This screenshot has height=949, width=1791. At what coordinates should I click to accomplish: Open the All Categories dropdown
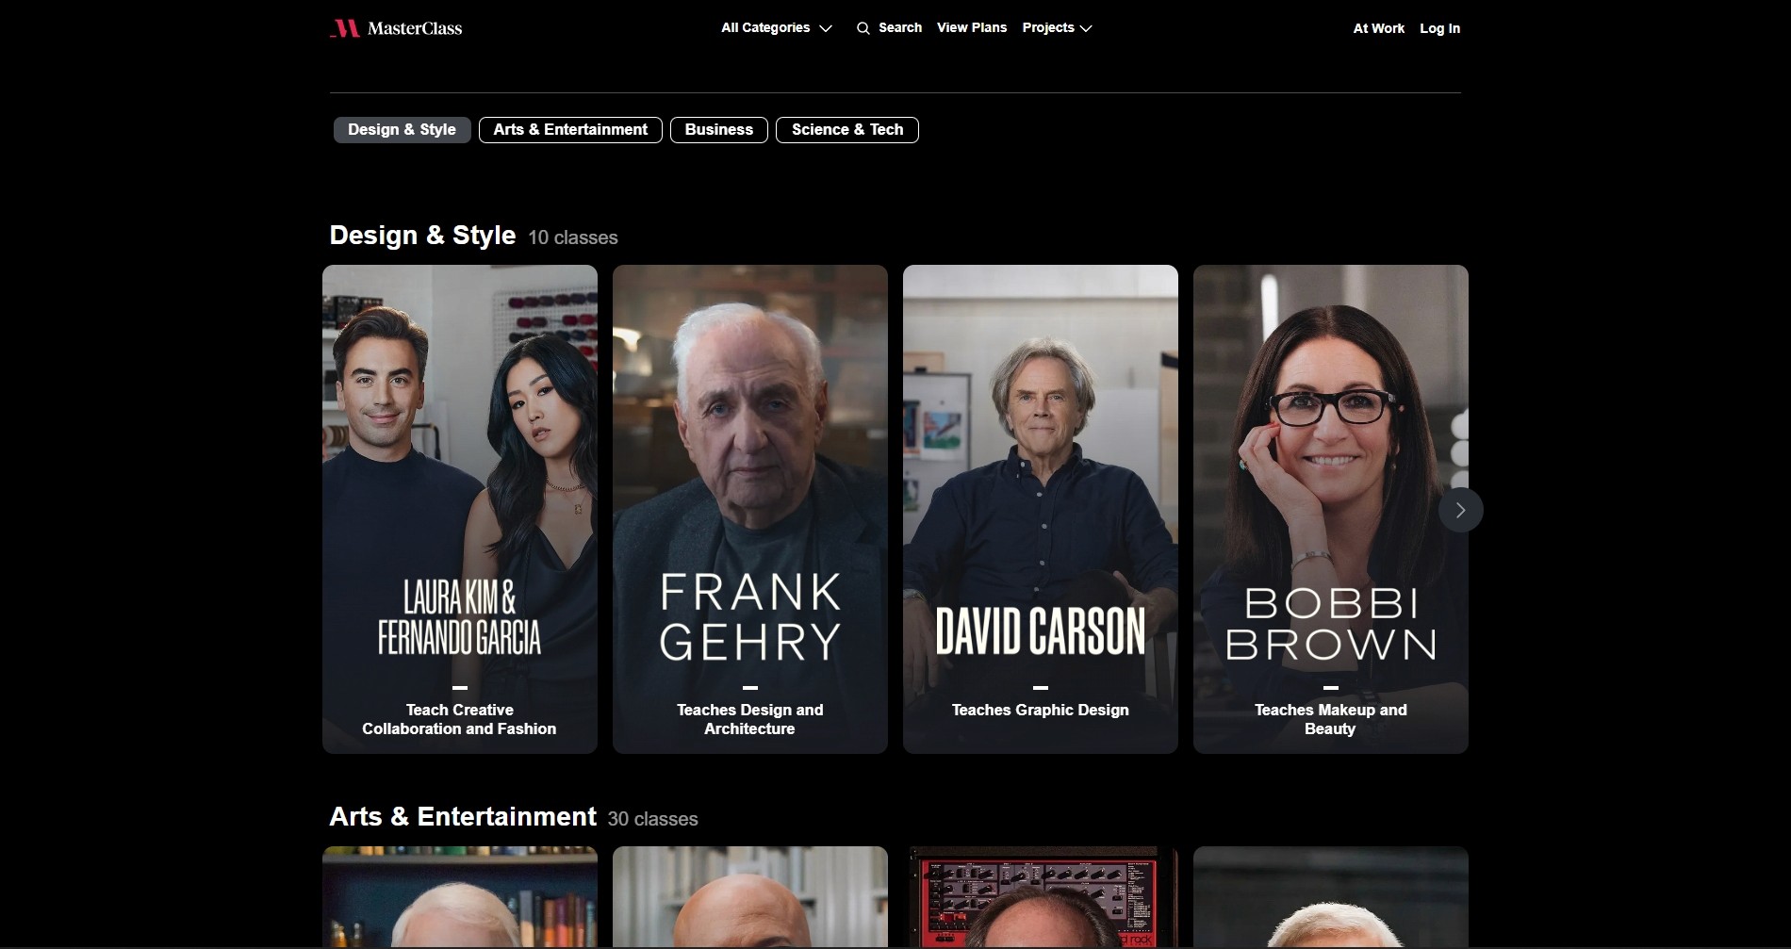tap(777, 28)
